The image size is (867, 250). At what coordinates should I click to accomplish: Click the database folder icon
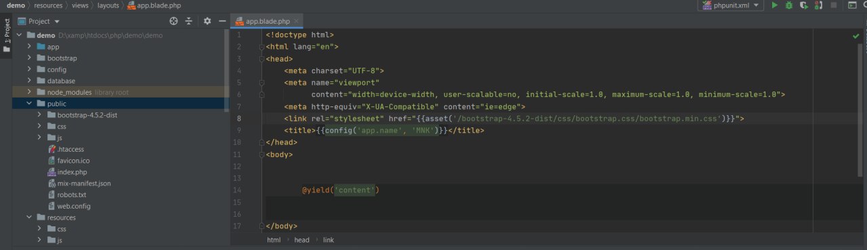click(x=41, y=81)
